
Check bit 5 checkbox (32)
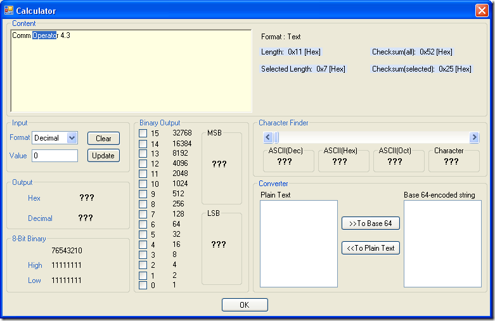143,234
